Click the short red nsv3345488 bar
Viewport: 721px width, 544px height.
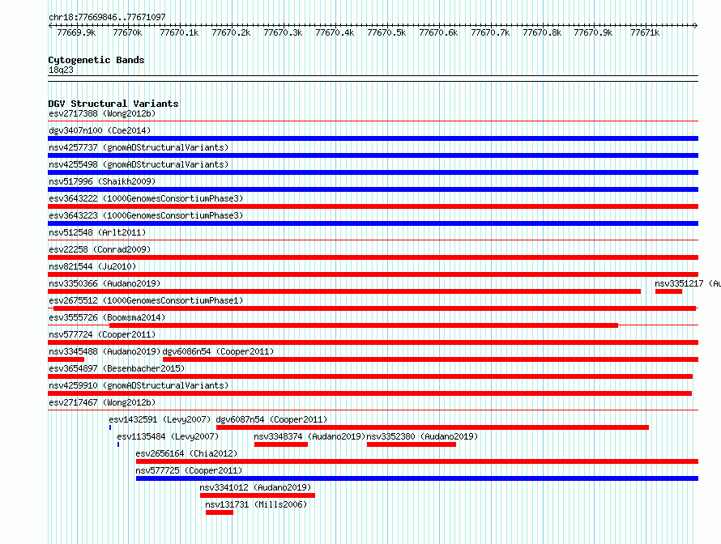pyautogui.click(x=66, y=359)
